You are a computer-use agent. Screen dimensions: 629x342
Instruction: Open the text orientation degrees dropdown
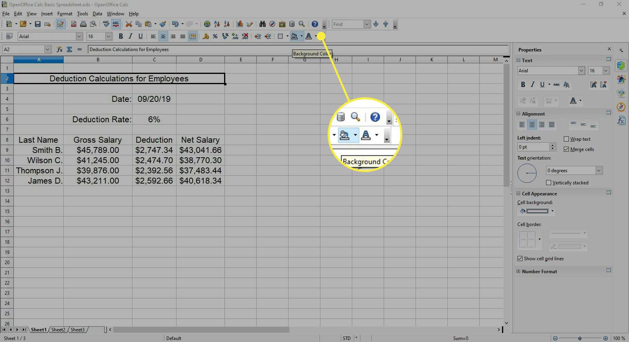(x=599, y=170)
